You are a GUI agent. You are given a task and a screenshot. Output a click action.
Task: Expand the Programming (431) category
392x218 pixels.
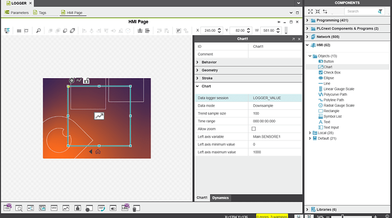pyautogui.click(x=307, y=20)
